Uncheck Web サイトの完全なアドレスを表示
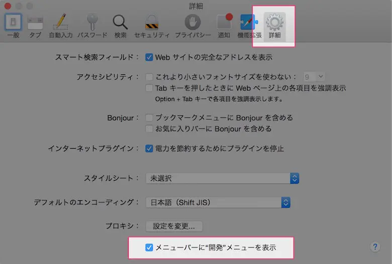This screenshot has width=392, height=264. tap(149, 57)
